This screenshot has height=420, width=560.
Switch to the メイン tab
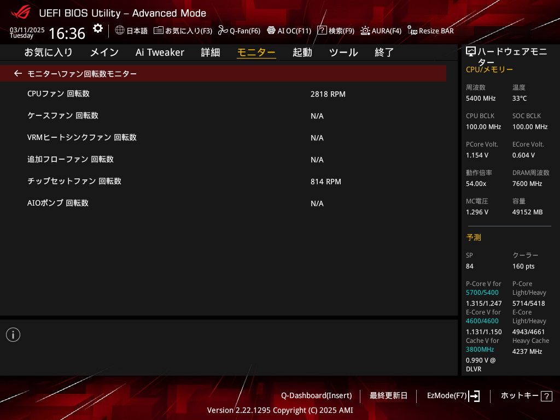[x=104, y=52]
